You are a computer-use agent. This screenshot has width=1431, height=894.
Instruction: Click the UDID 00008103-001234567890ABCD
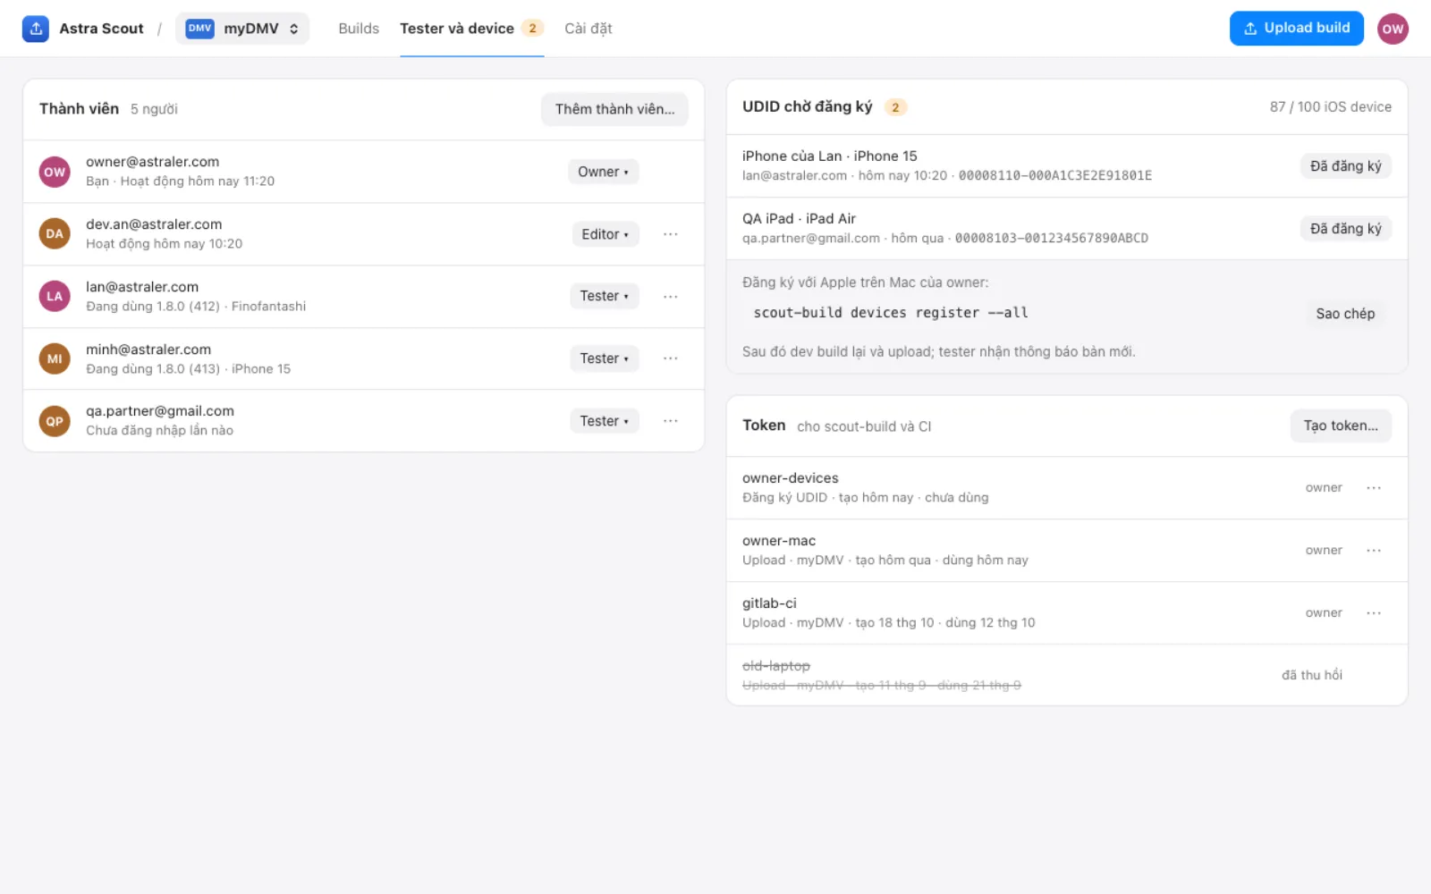[x=1051, y=239]
